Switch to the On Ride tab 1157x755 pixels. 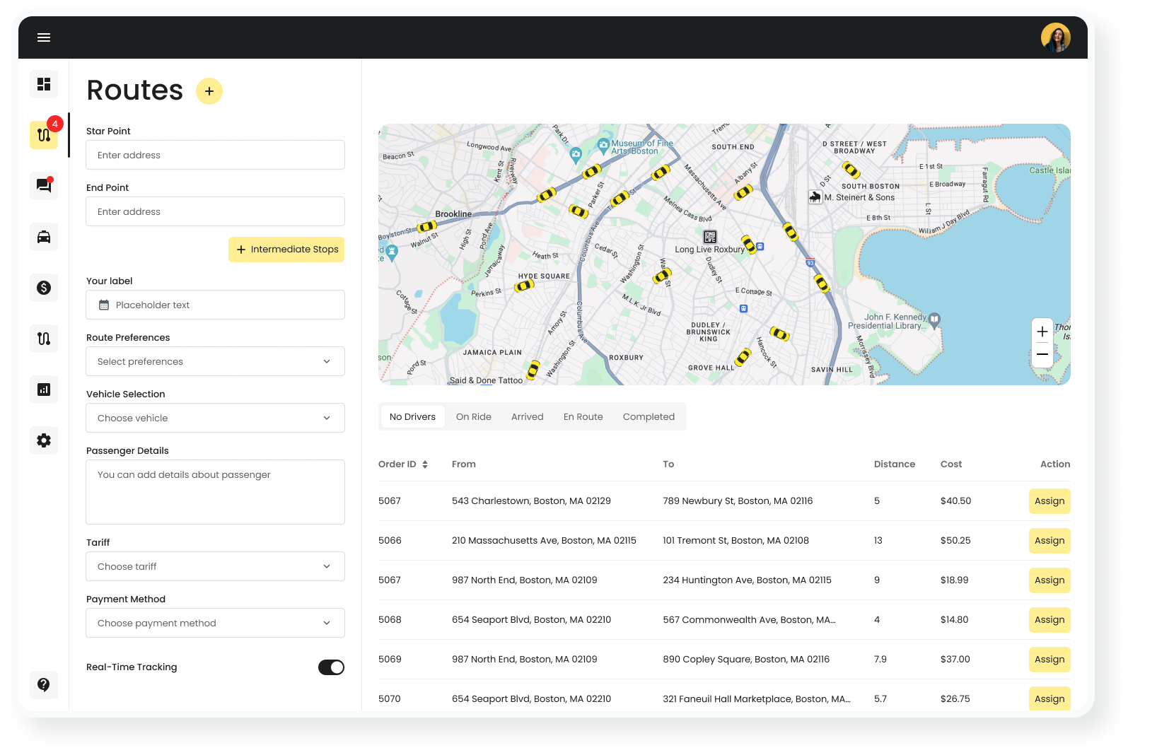tap(474, 416)
